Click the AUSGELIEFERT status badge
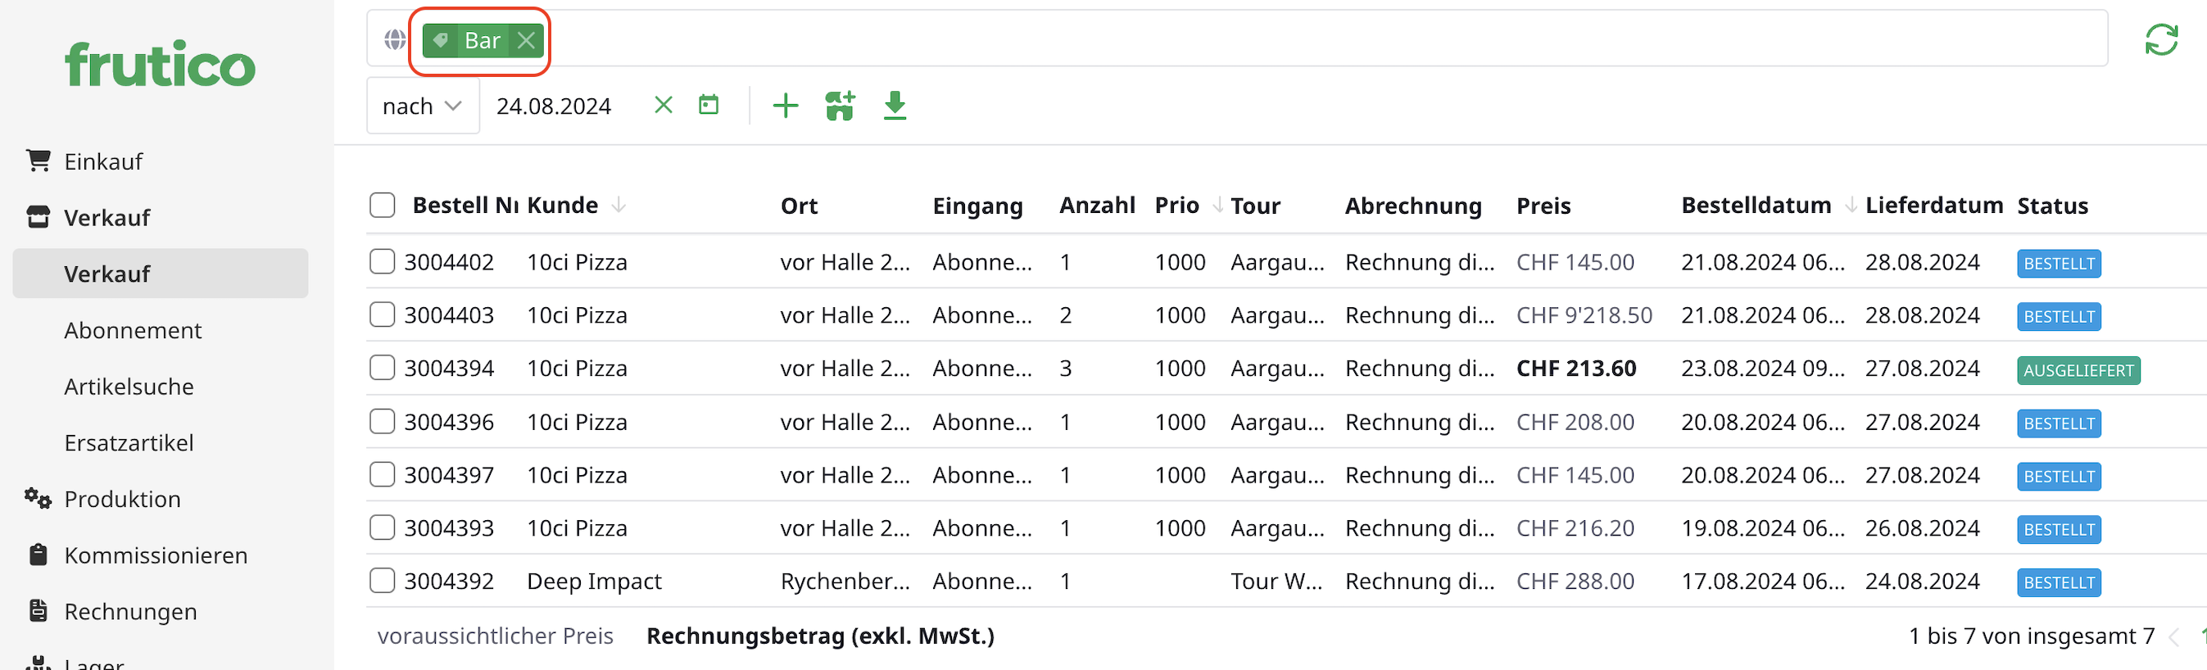Screen dimensions: 2207x670 (x=2078, y=370)
